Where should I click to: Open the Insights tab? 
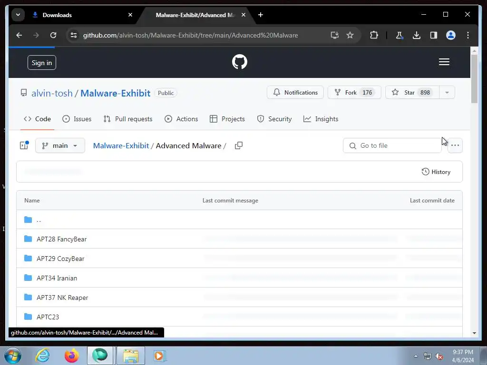321,119
